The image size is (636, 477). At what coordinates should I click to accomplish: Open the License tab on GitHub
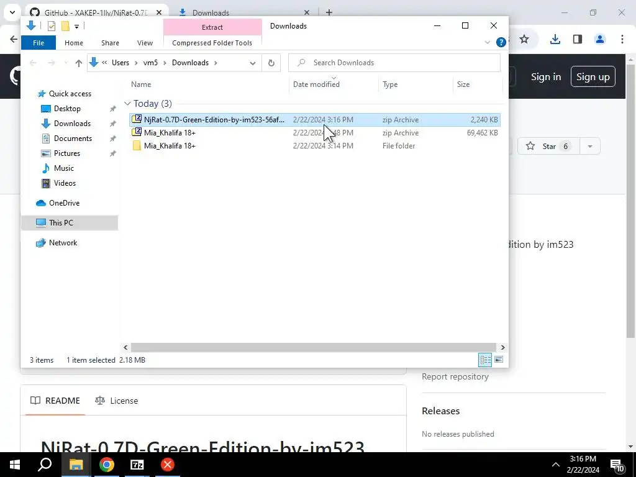click(116, 401)
